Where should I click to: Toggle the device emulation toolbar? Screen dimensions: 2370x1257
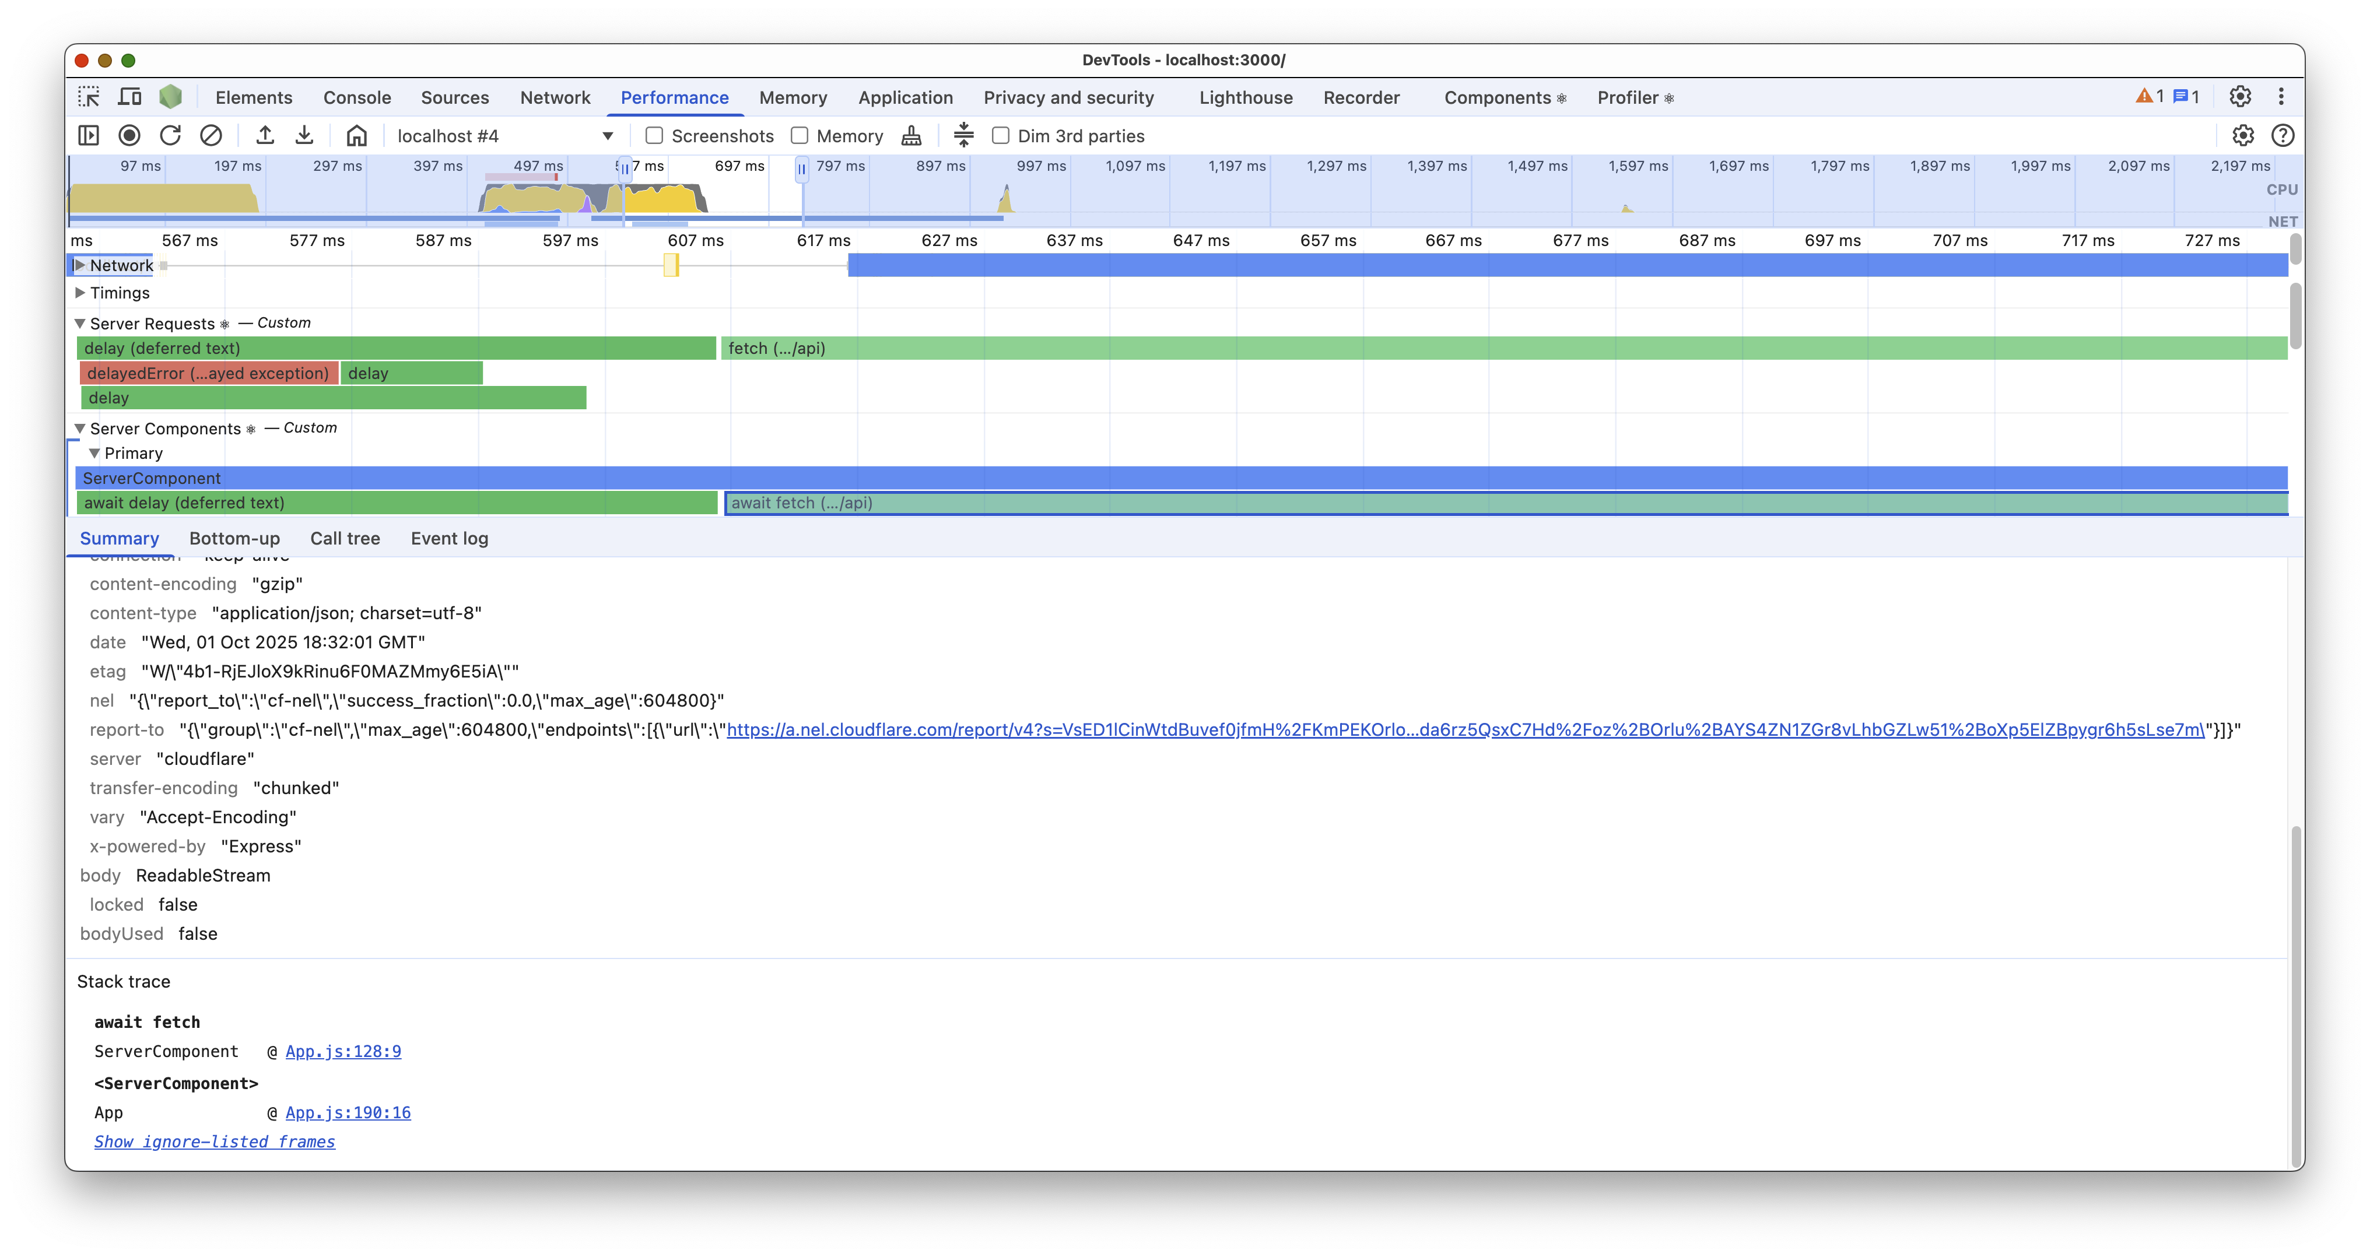[x=129, y=97]
